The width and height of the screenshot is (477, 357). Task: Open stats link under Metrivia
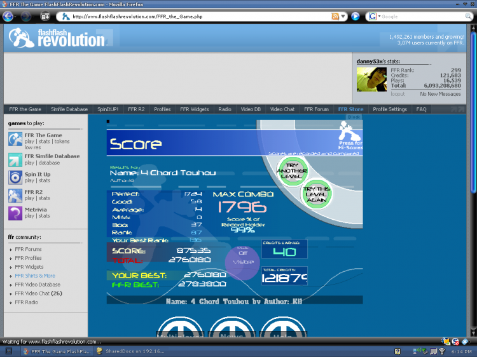pyautogui.click(x=44, y=216)
